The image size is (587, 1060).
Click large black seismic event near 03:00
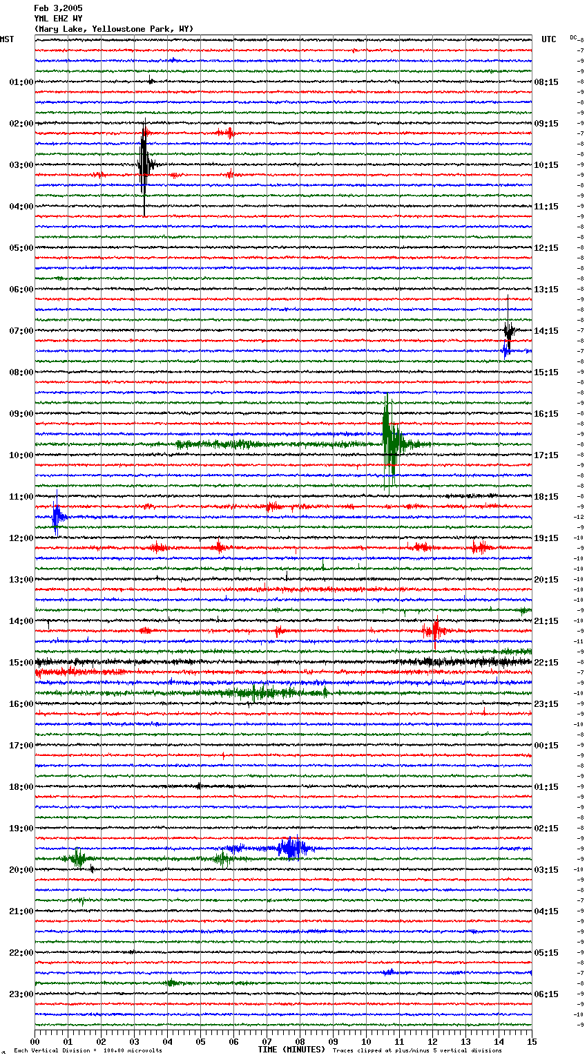point(144,166)
